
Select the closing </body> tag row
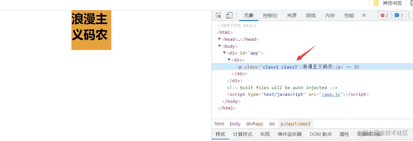(231, 101)
